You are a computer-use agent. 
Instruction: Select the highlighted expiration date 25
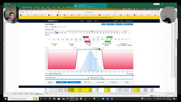coord(57,33)
